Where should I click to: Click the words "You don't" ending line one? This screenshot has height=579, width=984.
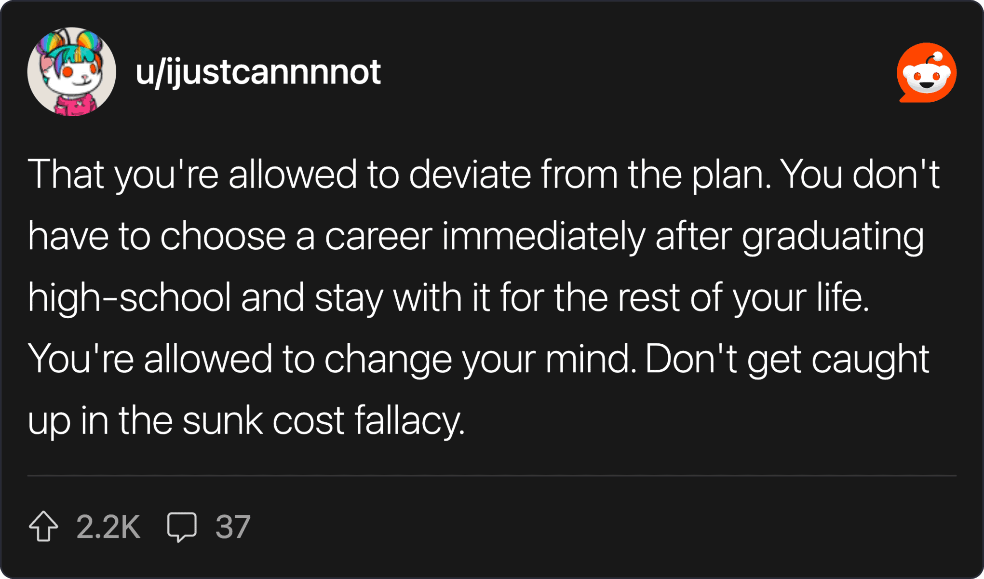(860, 174)
